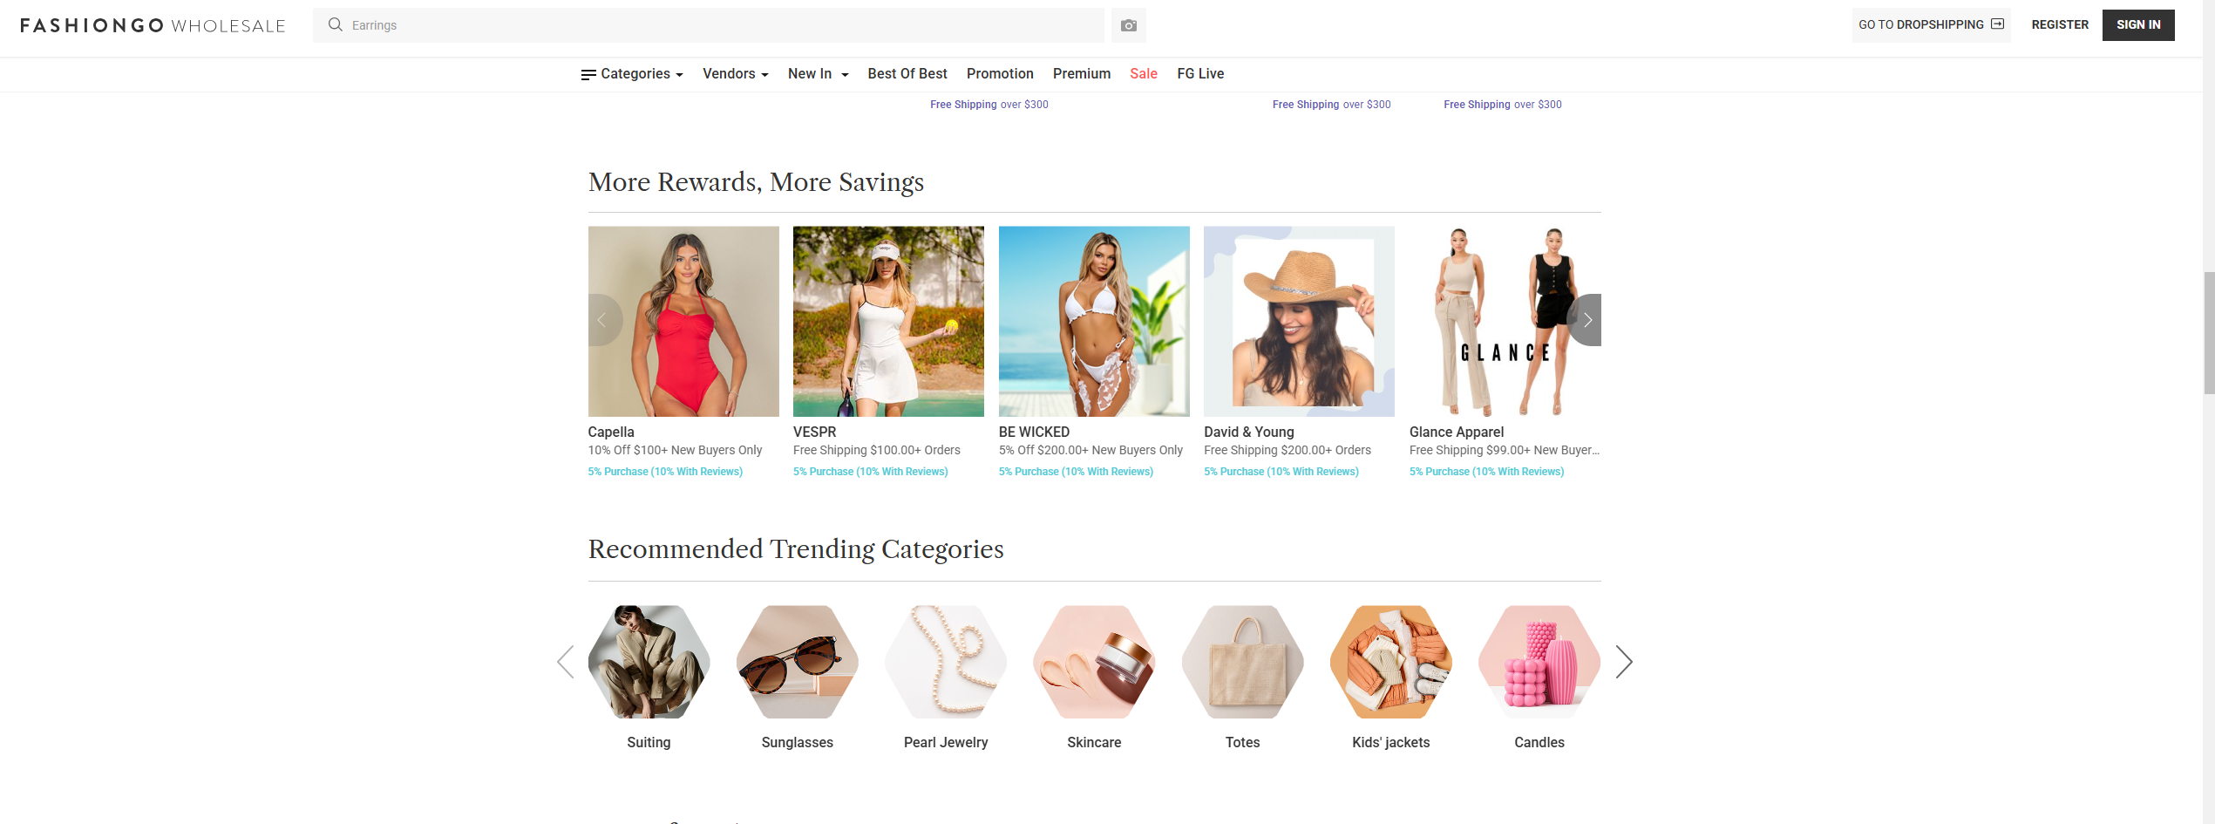Expand the New In dropdown
This screenshot has width=2215, height=824.
[x=818, y=74]
